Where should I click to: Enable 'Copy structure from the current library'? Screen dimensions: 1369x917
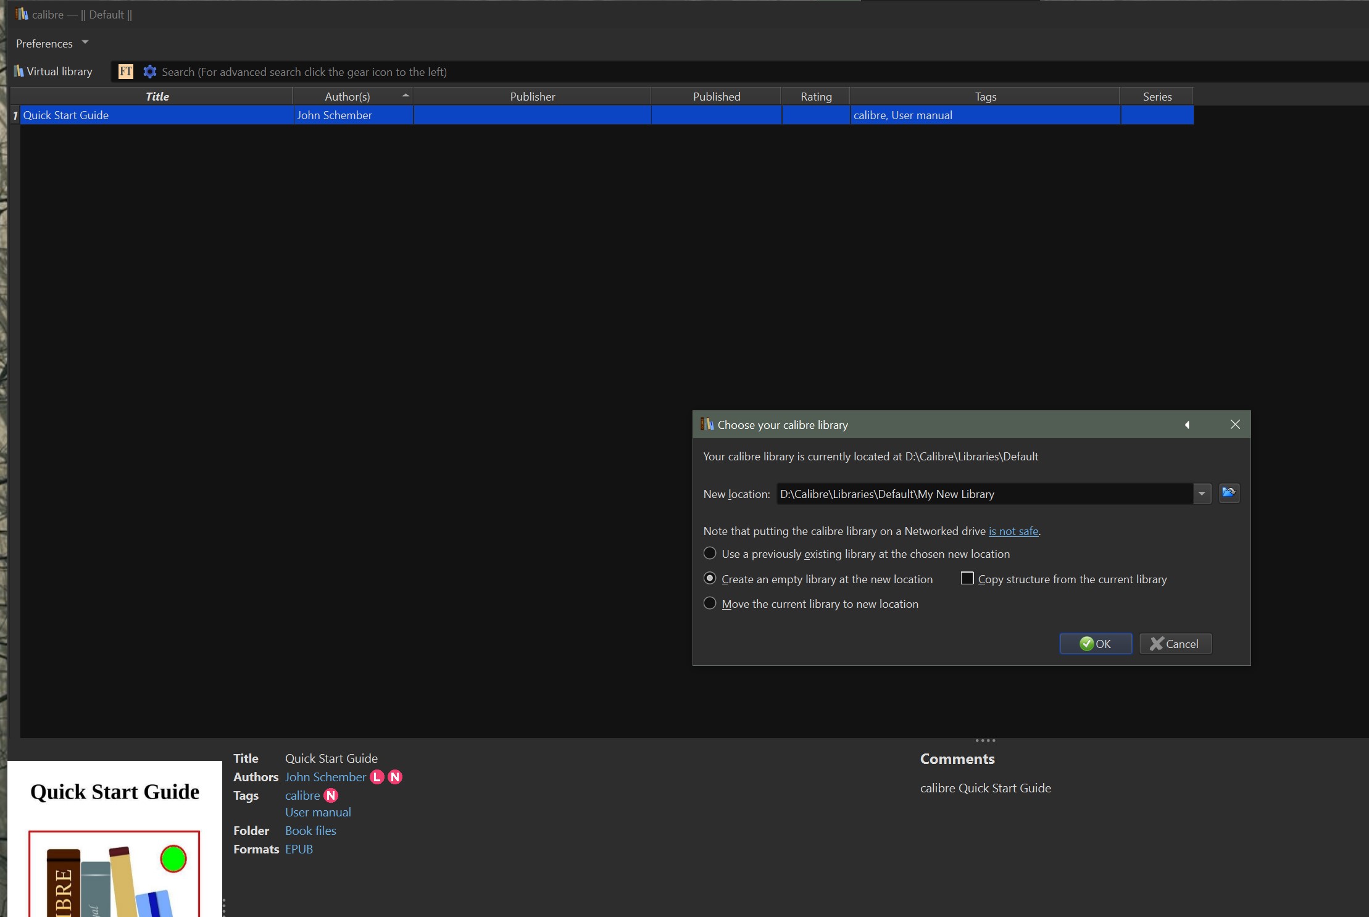click(x=967, y=578)
